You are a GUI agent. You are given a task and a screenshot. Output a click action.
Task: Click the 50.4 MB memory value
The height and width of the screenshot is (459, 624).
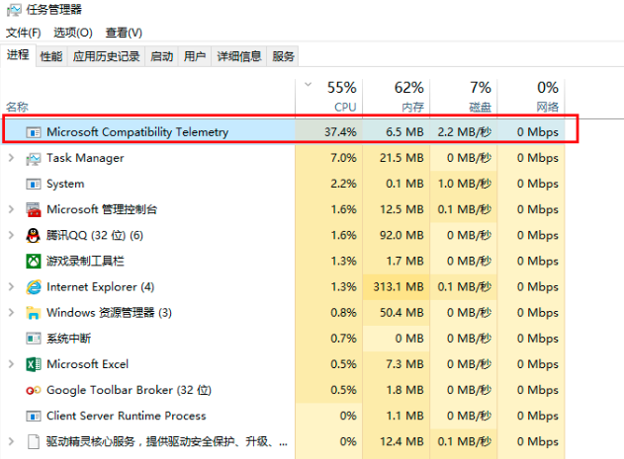pyautogui.click(x=401, y=313)
